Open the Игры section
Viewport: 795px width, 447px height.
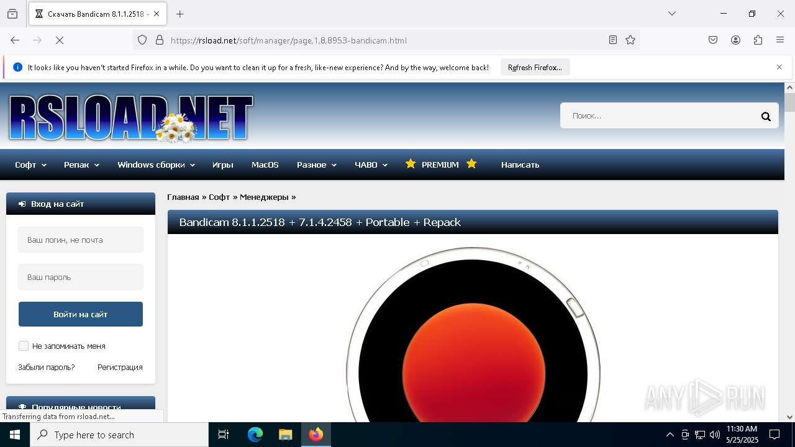222,165
